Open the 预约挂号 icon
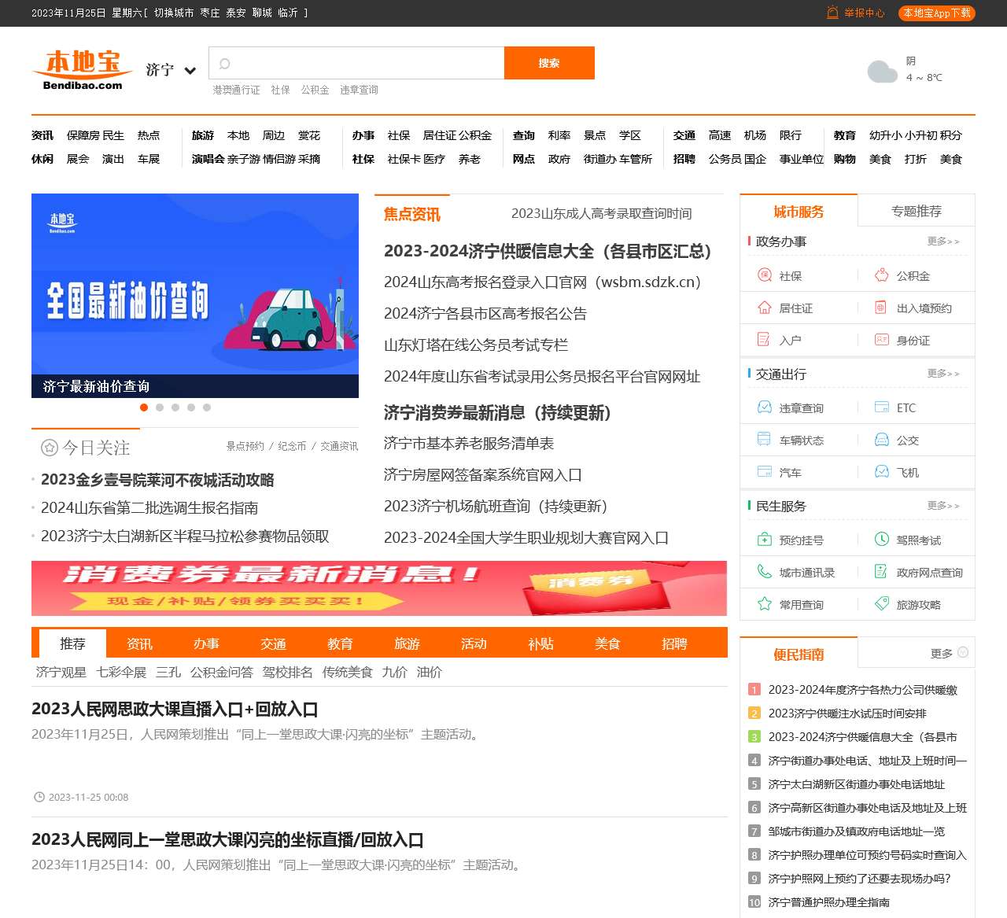 (764, 540)
